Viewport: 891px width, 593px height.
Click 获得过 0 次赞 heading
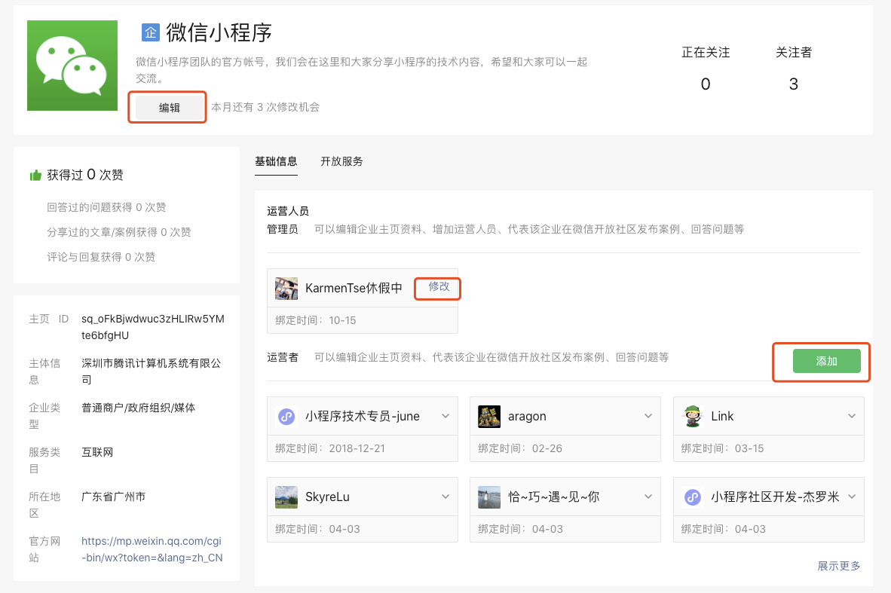pyautogui.click(x=85, y=175)
